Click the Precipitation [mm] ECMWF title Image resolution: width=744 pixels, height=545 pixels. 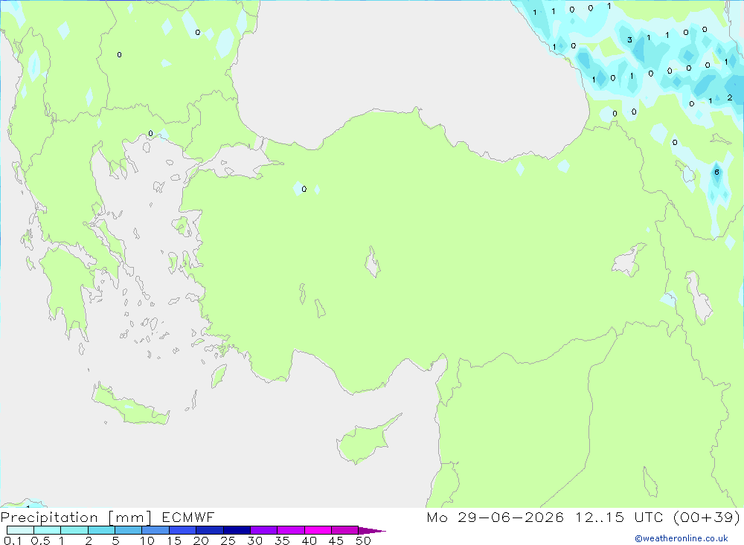(x=107, y=517)
